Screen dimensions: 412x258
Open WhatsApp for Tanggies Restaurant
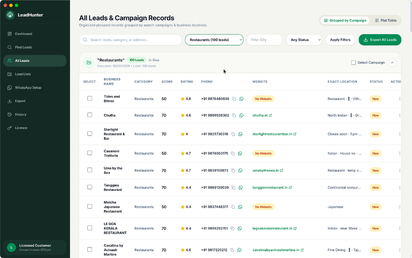point(241,188)
